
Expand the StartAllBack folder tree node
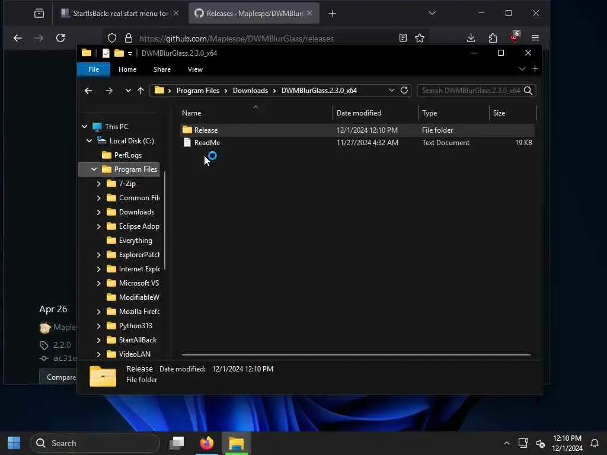[98, 340]
